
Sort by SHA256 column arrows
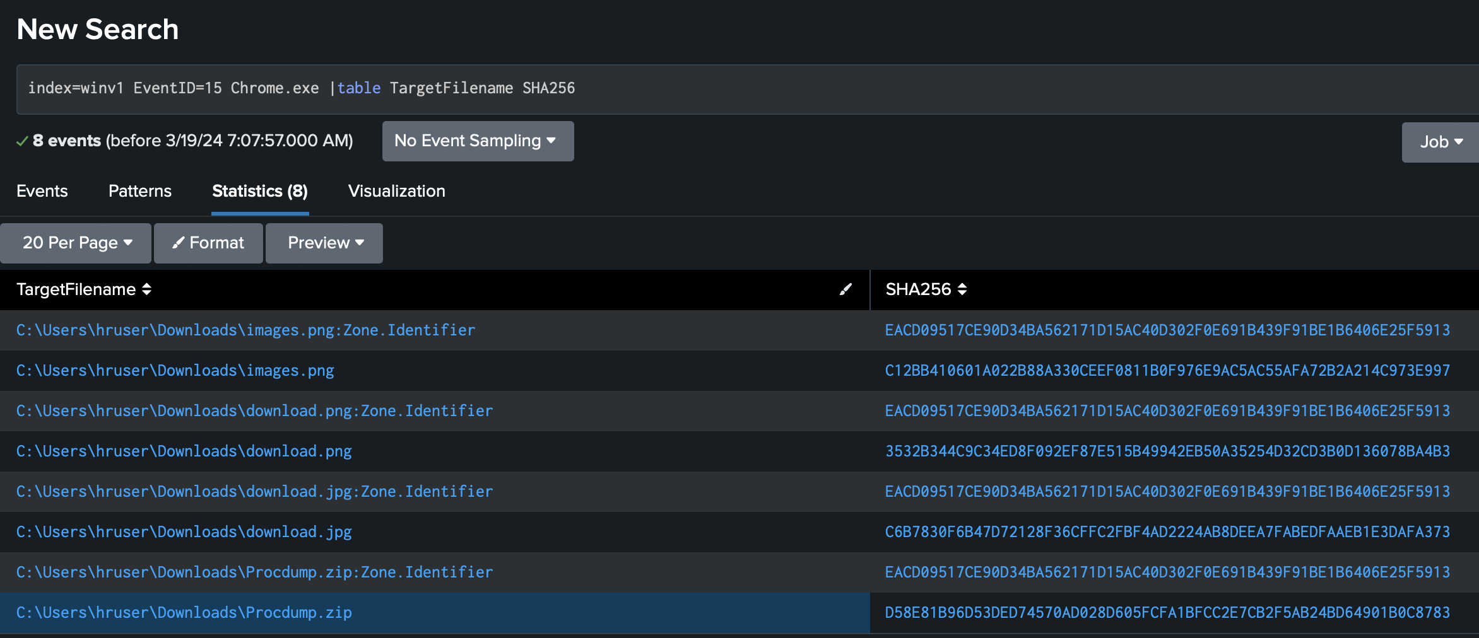[962, 289]
